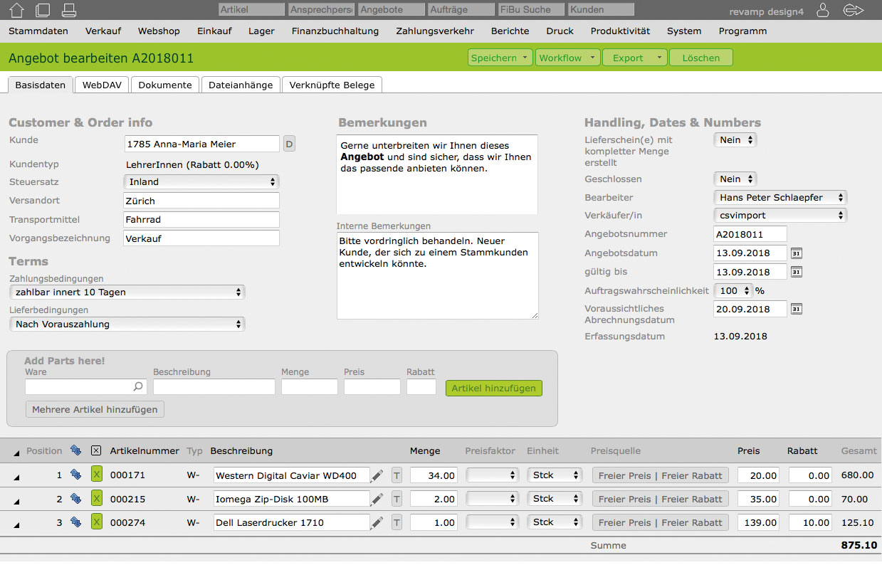Click the stacked windows icon in the top bar
882x565 pixels.
[x=43, y=10]
